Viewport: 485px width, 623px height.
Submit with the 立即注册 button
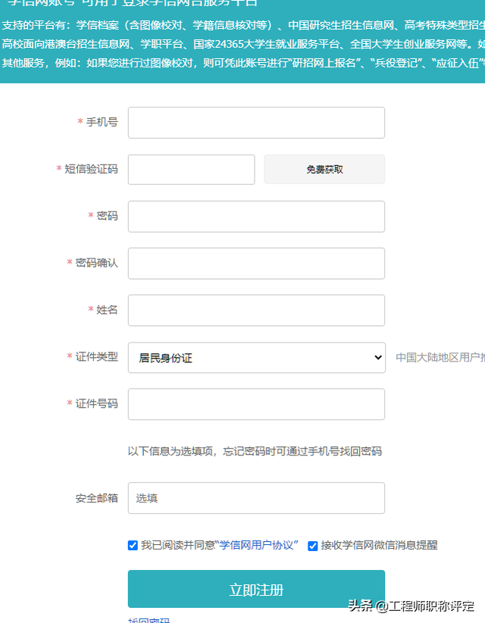click(256, 589)
